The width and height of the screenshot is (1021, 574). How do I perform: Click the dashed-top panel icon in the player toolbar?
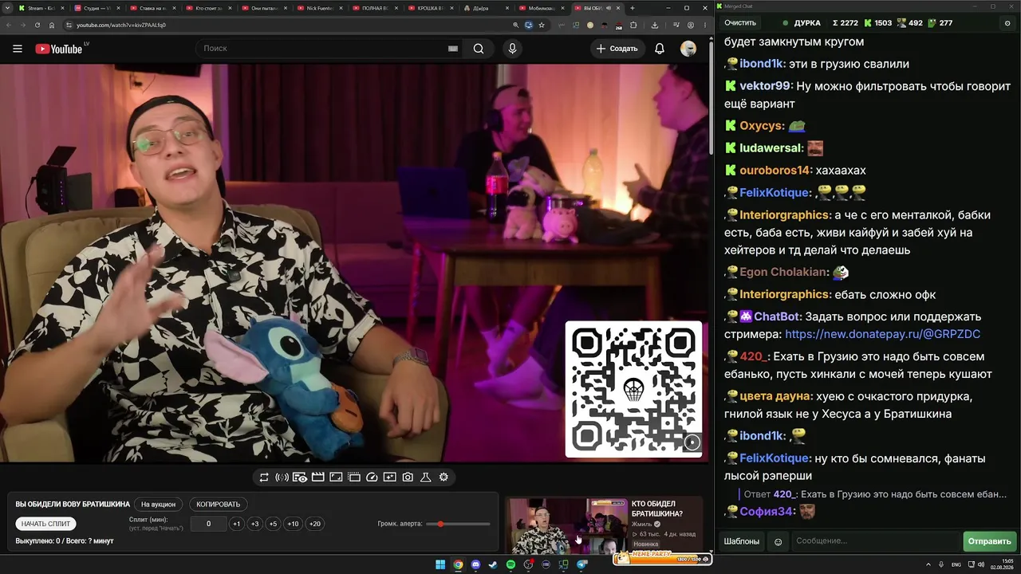[x=354, y=478]
